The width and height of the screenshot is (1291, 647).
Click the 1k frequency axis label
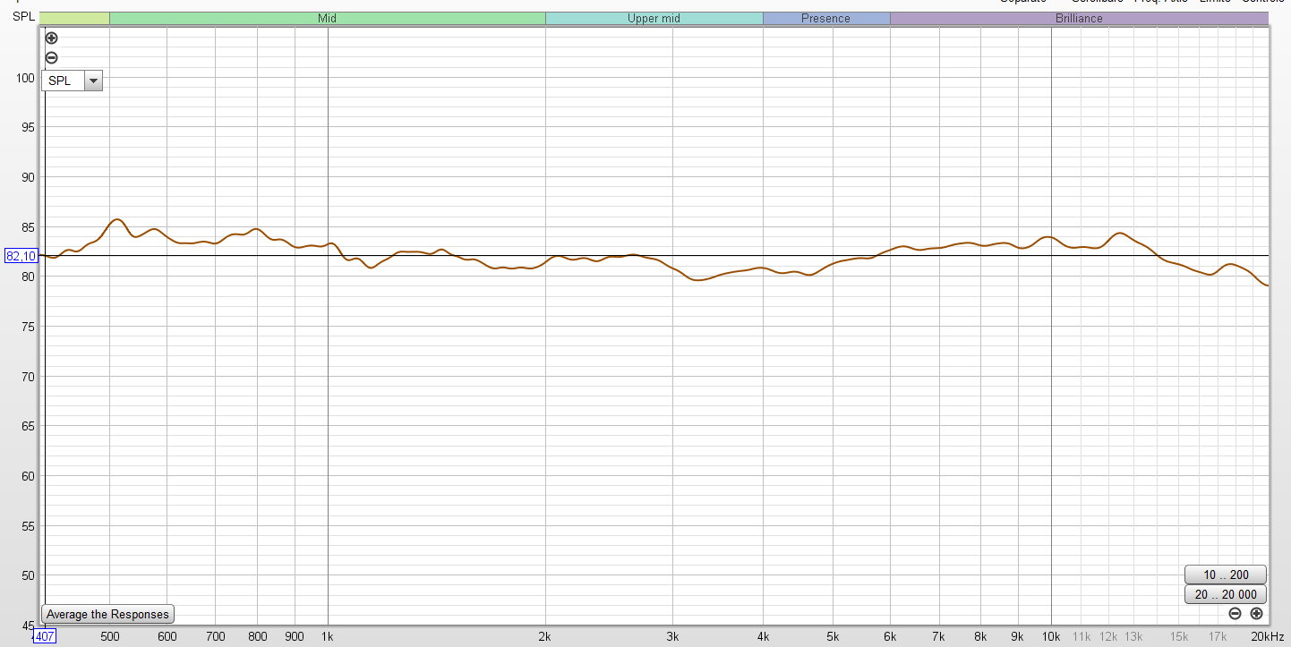[x=328, y=636]
